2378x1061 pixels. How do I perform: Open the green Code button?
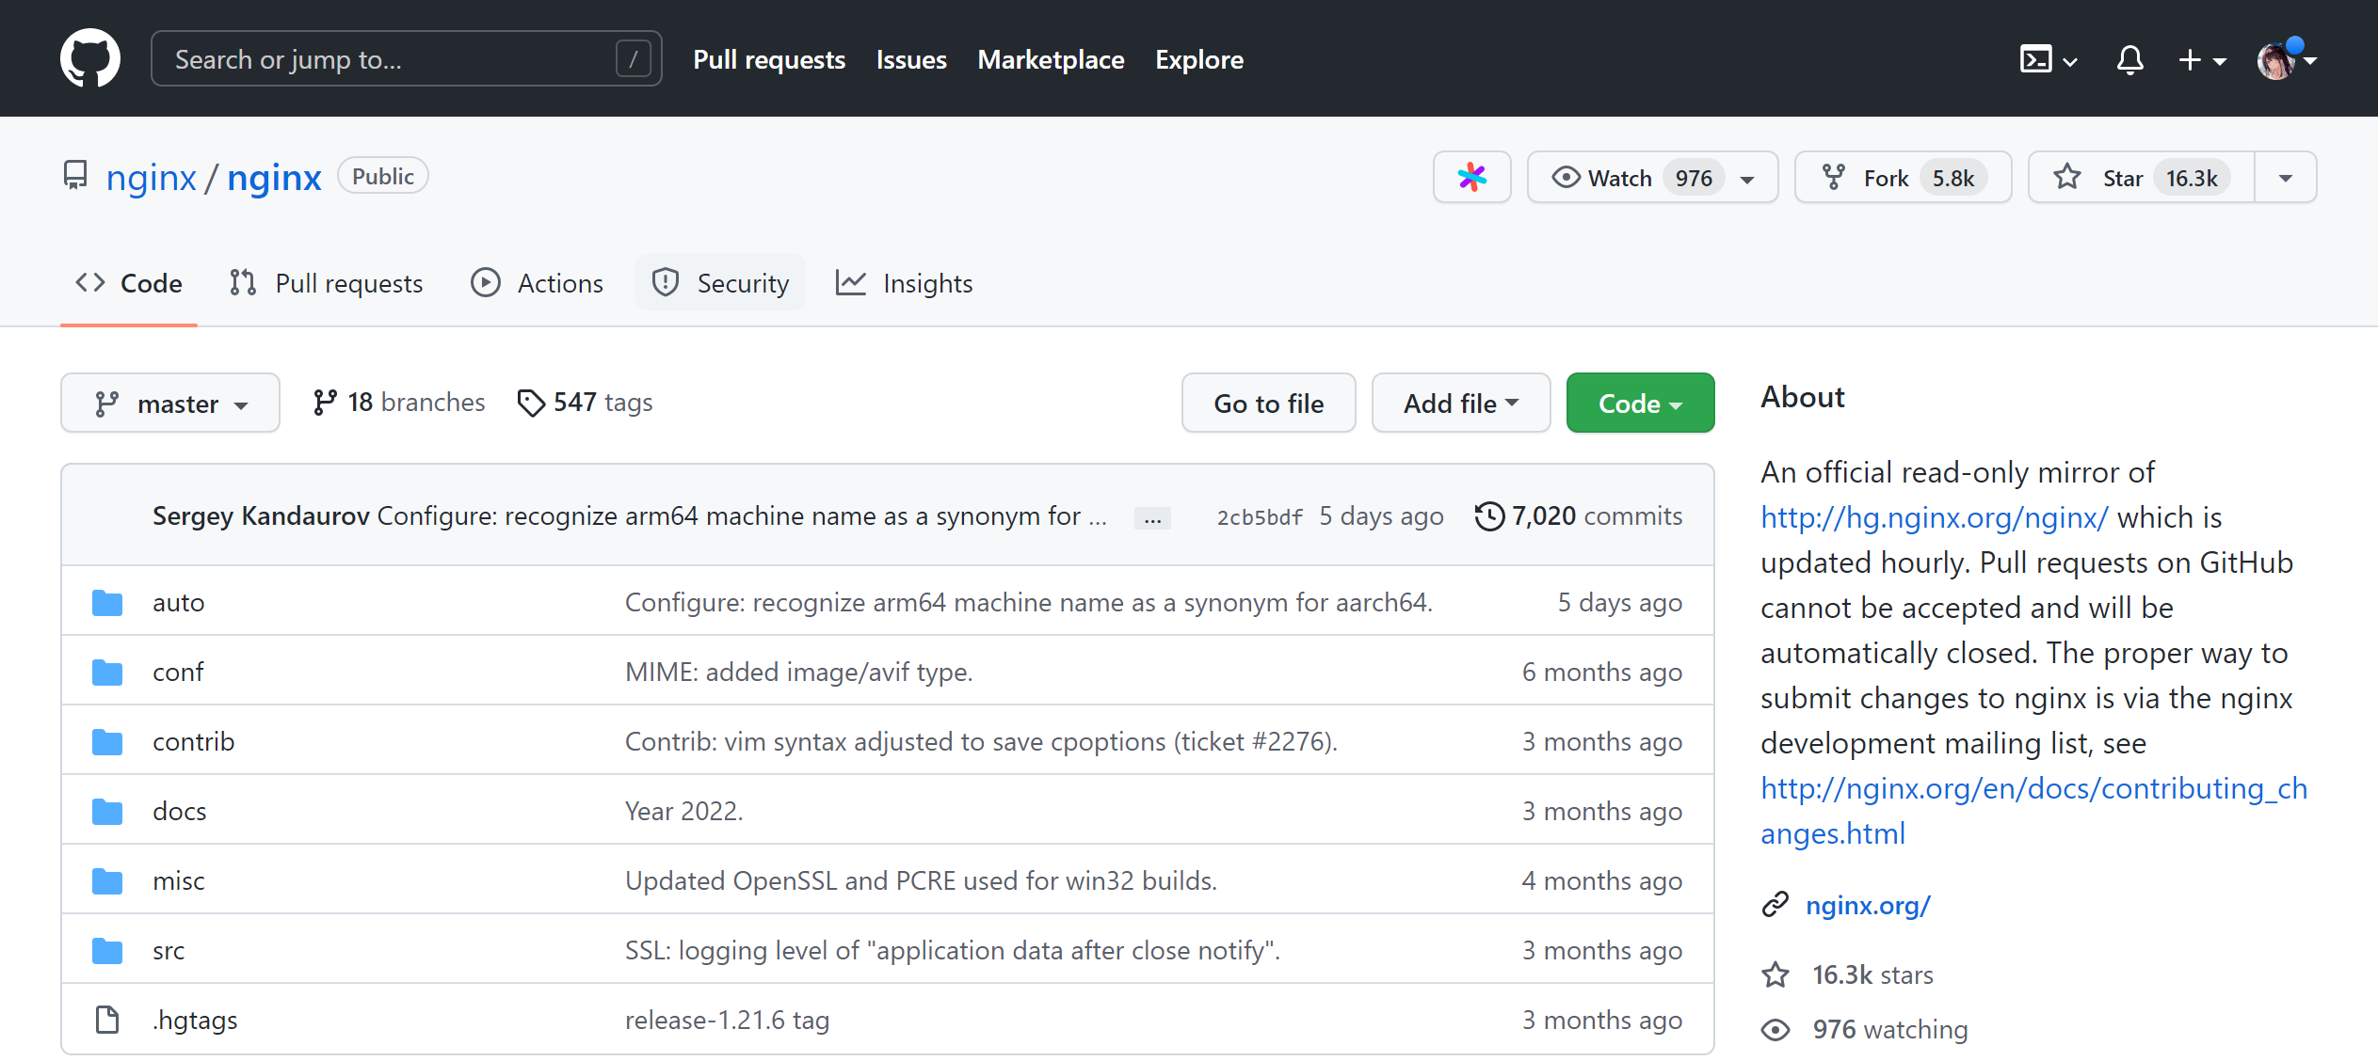tap(1640, 403)
